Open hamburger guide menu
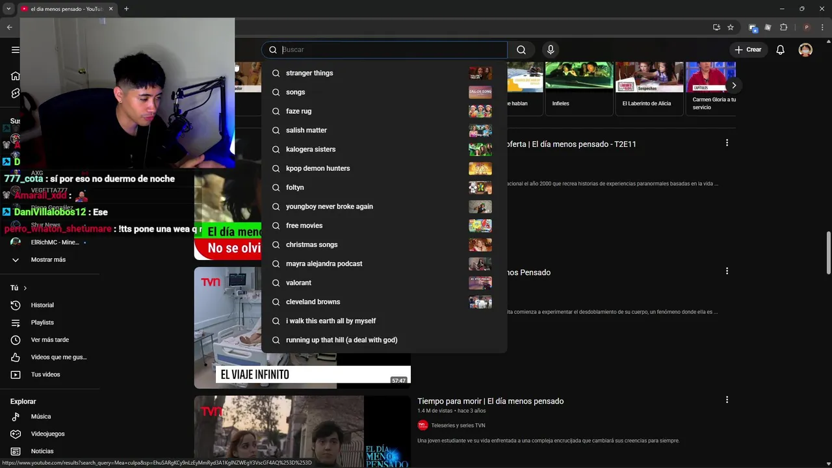The image size is (832, 468). [x=16, y=50]
